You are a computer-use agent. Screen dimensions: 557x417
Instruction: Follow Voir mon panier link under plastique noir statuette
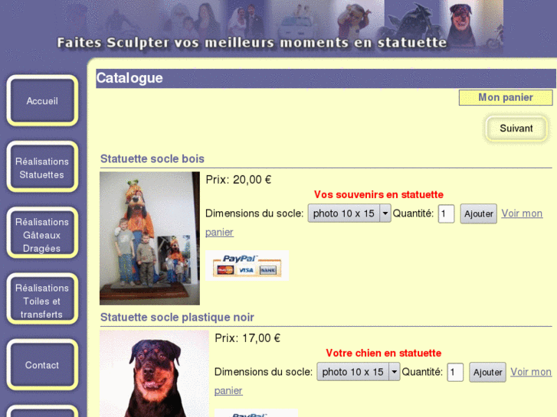click(531, 372)
